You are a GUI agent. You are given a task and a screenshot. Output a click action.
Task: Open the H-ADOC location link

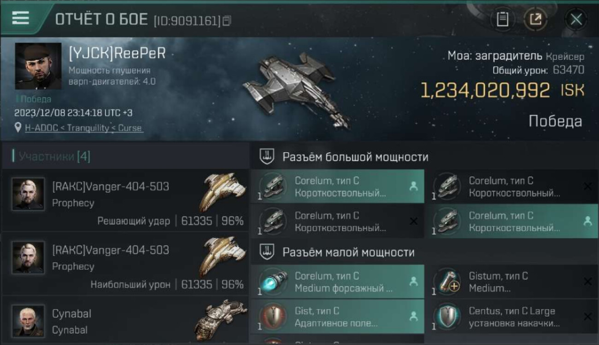coord(83,128)
